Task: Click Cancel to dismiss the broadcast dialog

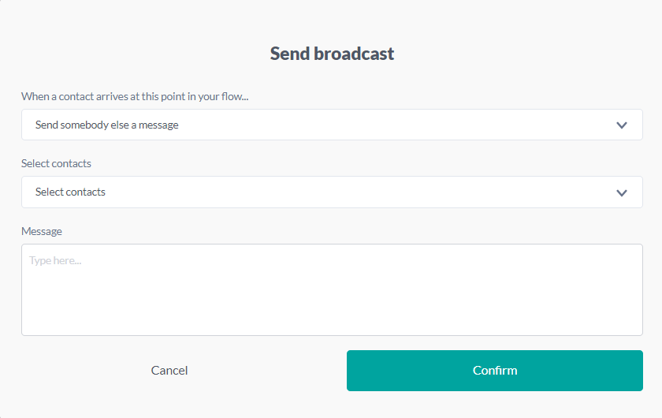Action: (x=169, y=370)
